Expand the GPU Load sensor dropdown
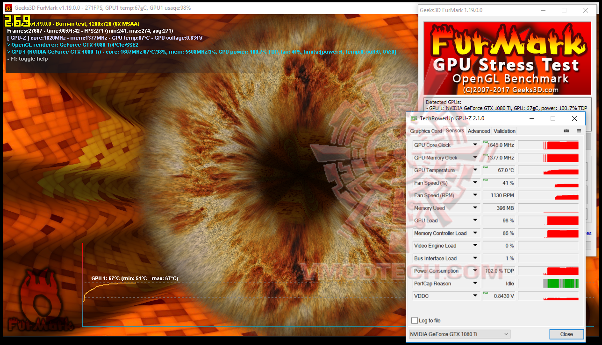The height and width of the screenshot is (345, 602). click(475, 221)
